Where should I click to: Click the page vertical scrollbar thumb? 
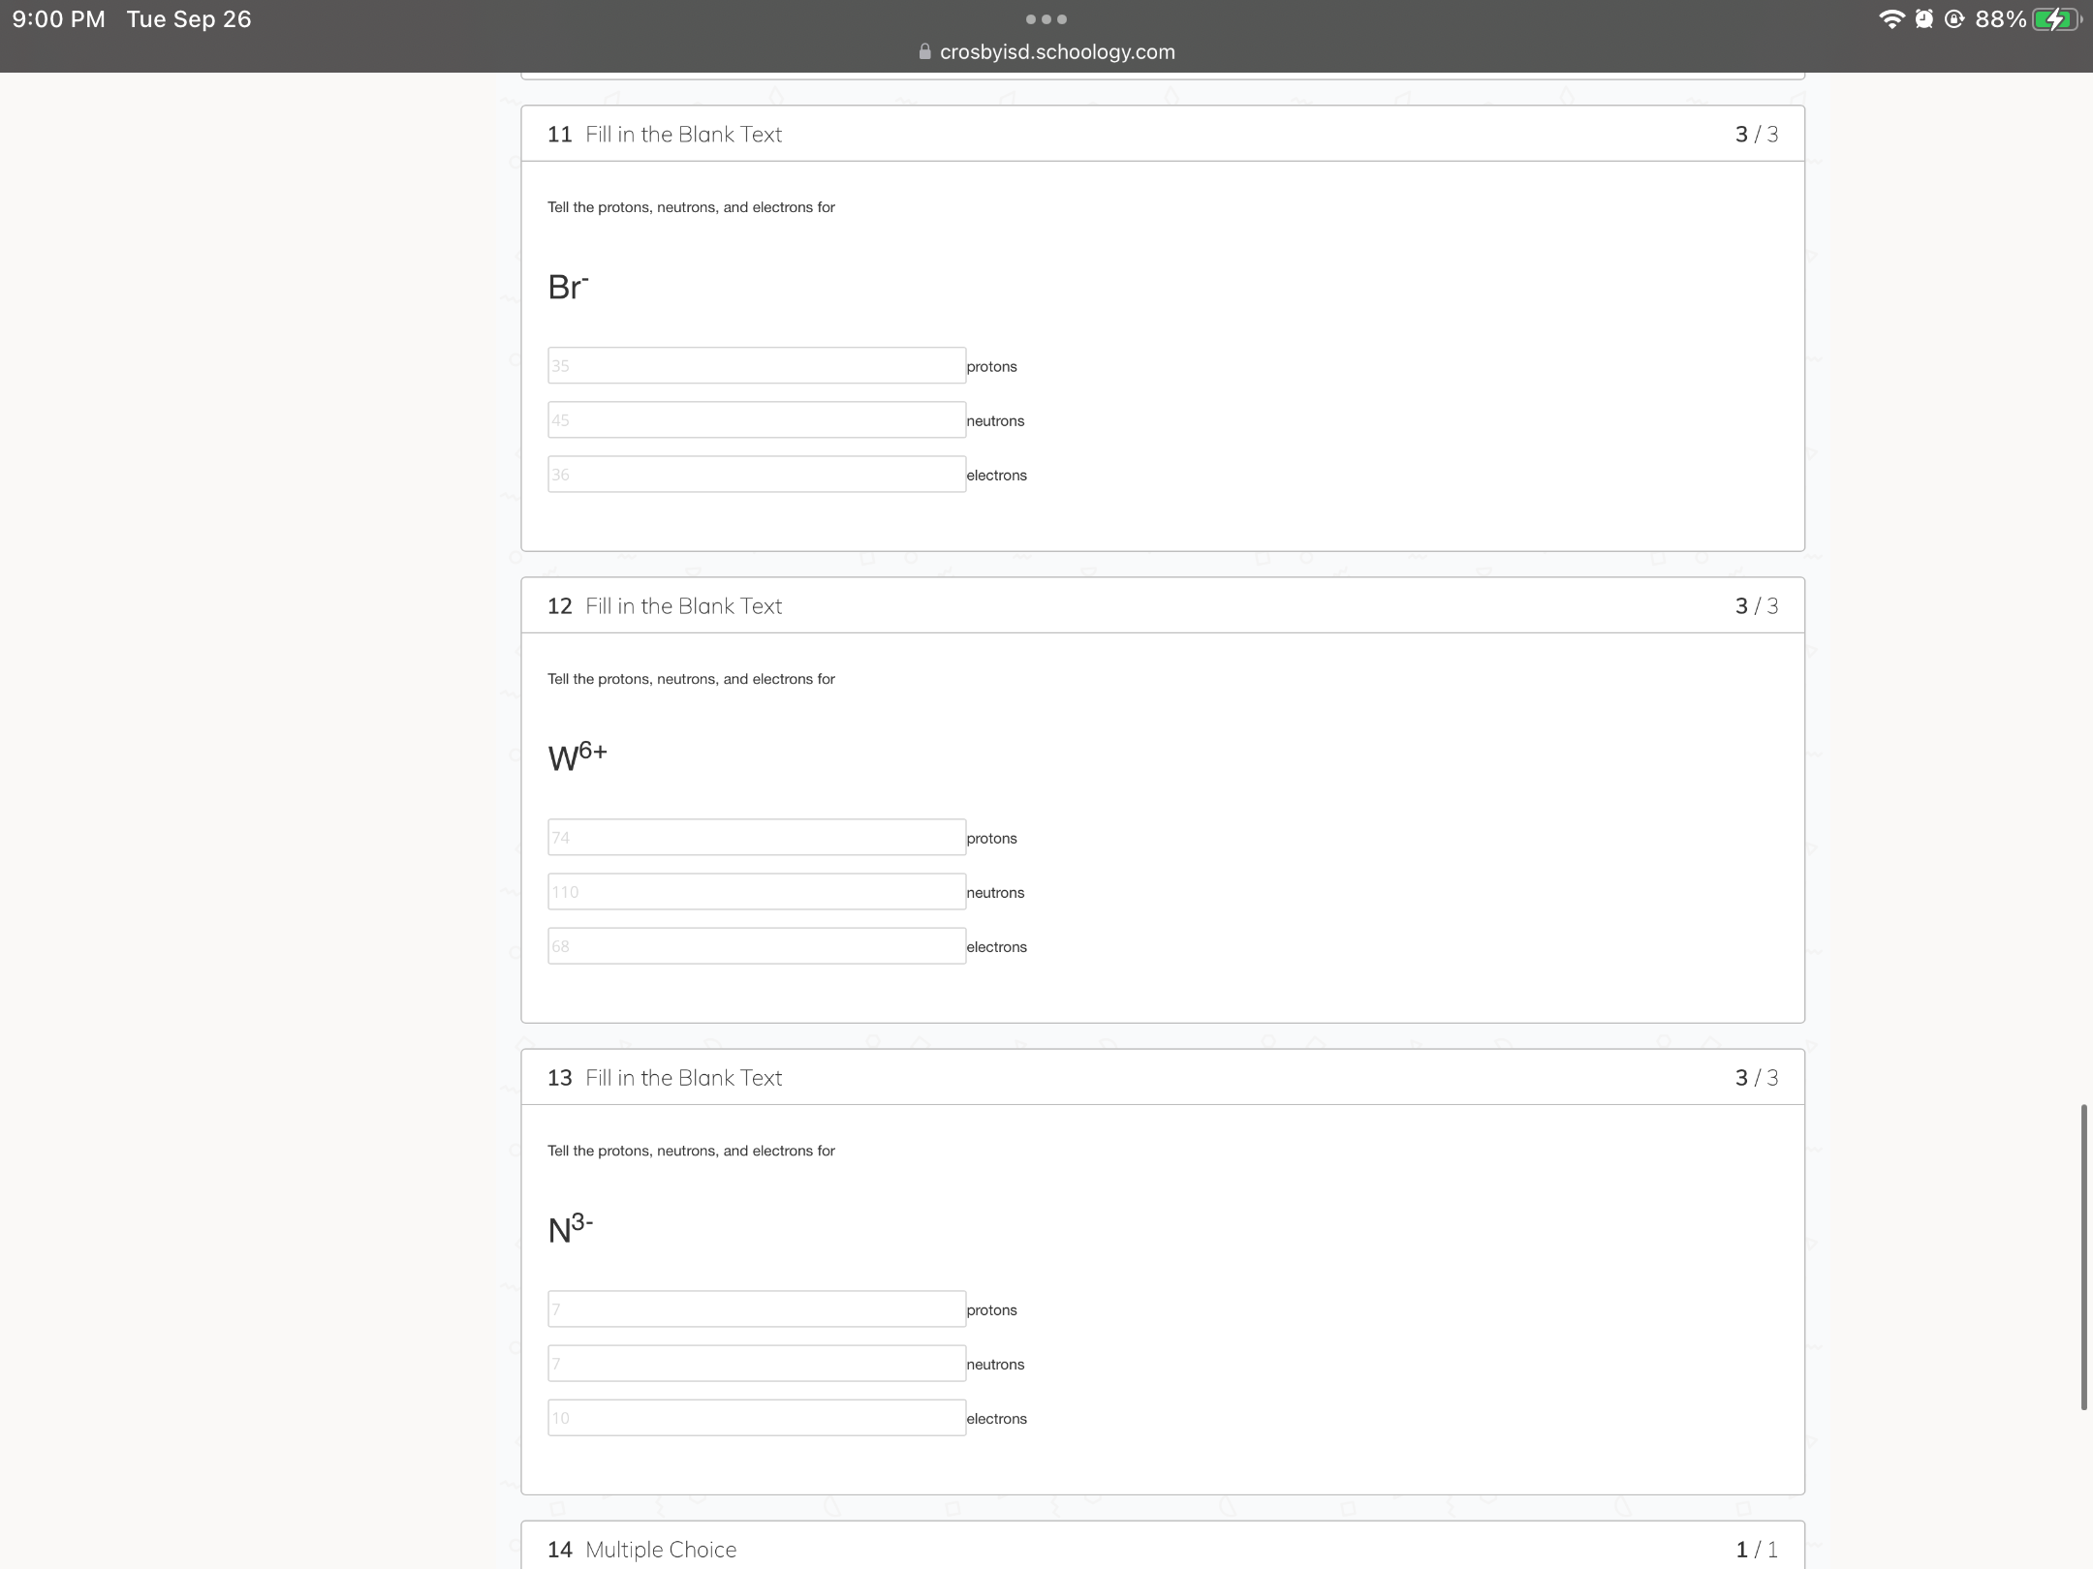2083,1256
